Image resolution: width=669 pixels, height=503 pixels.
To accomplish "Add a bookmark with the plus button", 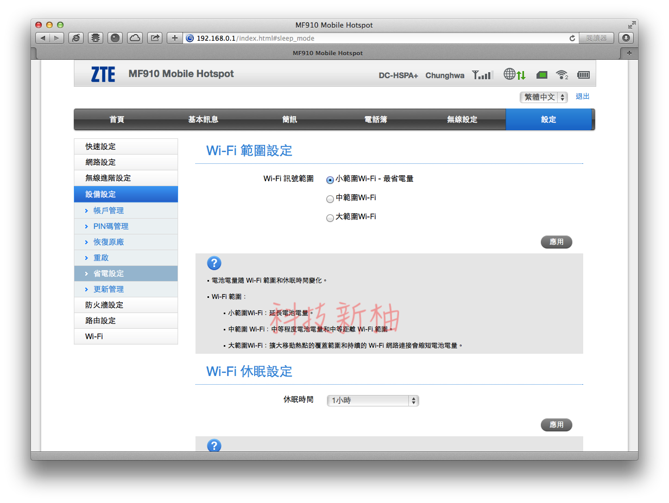I will tap(174, 38).
